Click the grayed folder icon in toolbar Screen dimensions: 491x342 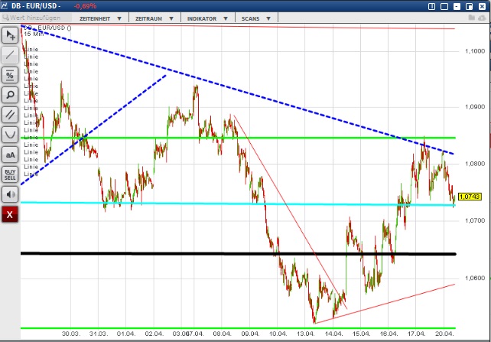tap(471, 18)
